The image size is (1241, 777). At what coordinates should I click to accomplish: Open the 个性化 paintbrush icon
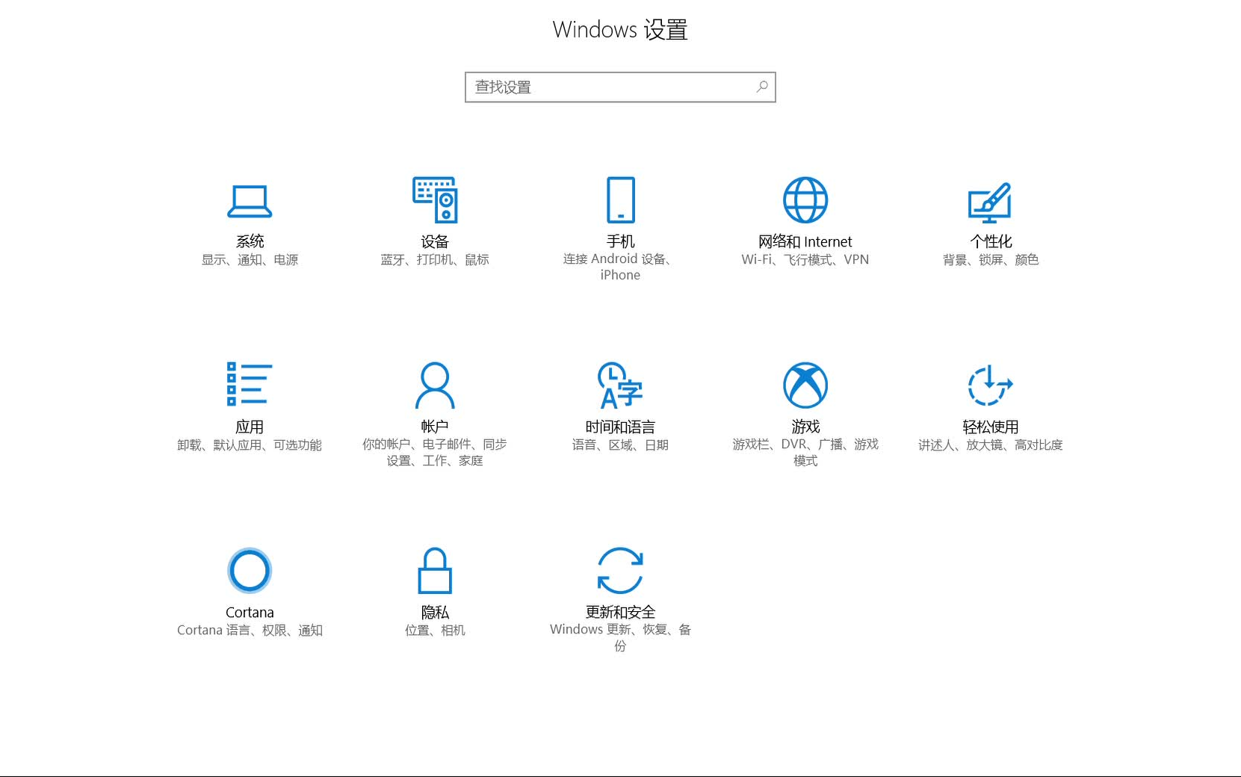(x=990, y=202)
